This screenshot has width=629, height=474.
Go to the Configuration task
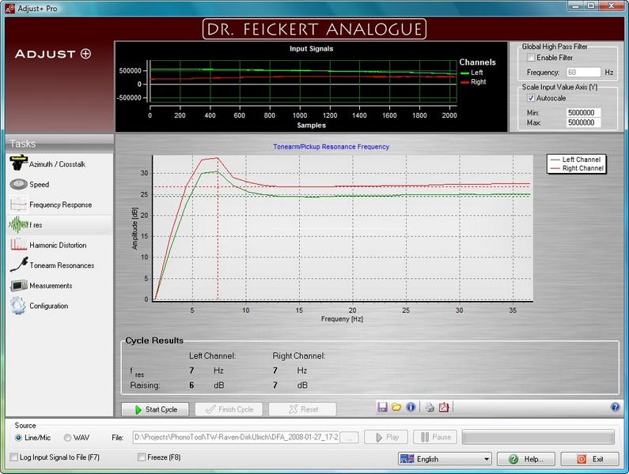point(48,307)
